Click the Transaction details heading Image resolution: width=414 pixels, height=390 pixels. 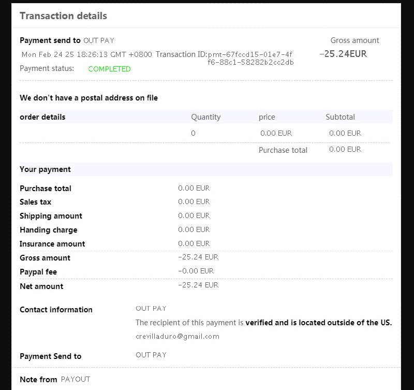tap(63, 16)
